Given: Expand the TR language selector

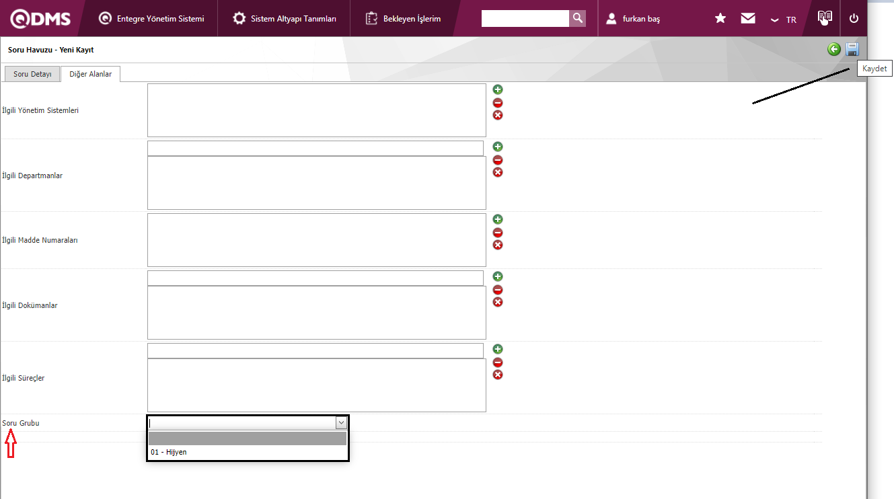Looking at the screenshot, I should [784, 20].
